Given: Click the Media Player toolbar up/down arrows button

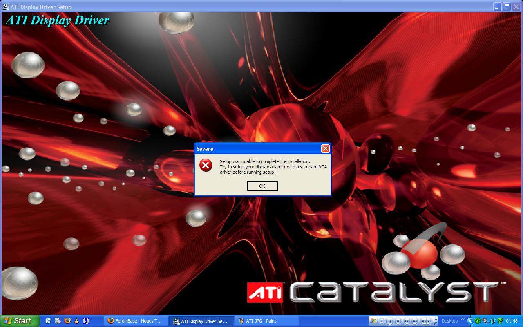Looking at the screenshot, I should click(x=436, y=318).
